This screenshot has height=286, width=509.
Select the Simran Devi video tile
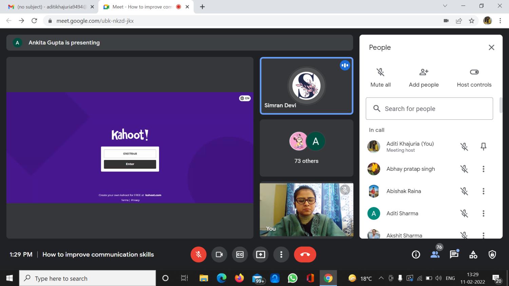click(x=306, y=86)
